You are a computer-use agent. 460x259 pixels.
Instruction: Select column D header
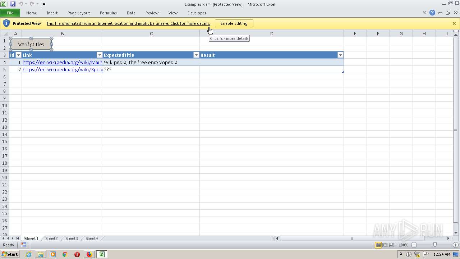pyautogui.click(x=272, y=33)
